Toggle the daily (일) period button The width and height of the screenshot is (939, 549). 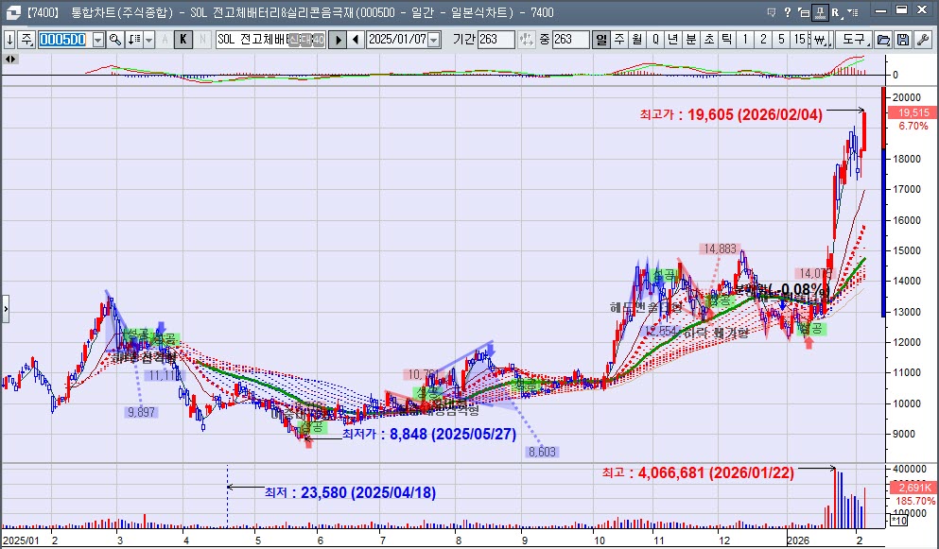point(600,40)
